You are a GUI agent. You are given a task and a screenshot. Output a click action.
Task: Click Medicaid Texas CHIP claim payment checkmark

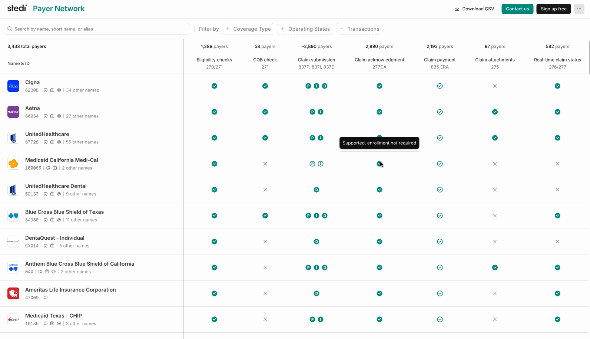tap(440, 319)
